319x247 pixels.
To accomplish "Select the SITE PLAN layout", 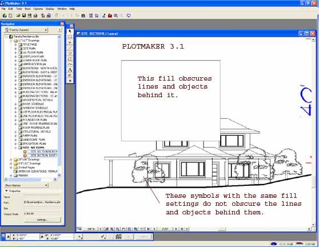I will 29,49.
